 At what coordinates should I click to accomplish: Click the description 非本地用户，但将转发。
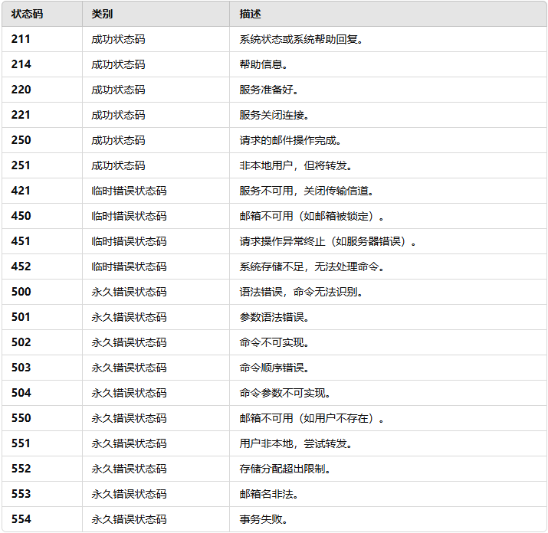point(296,165)
